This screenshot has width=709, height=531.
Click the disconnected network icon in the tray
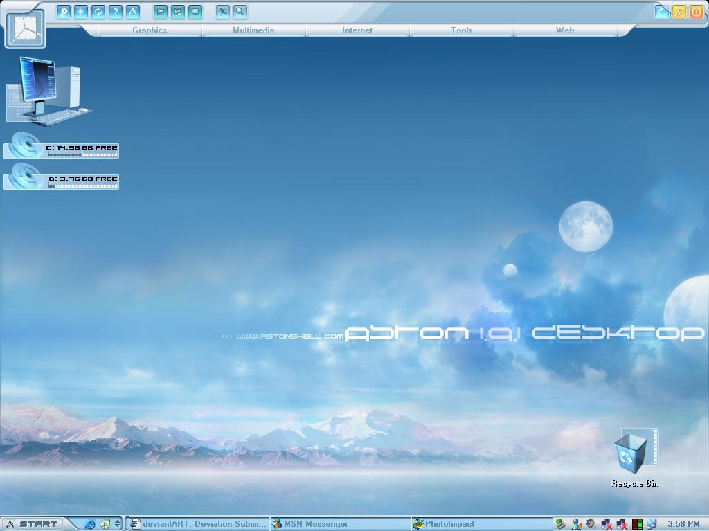[x=605, y=523]
